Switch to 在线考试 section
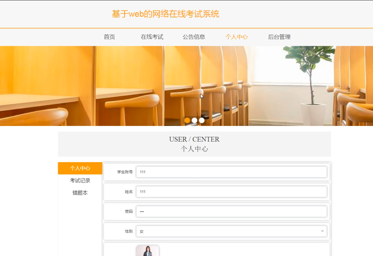 pos(152,37)
